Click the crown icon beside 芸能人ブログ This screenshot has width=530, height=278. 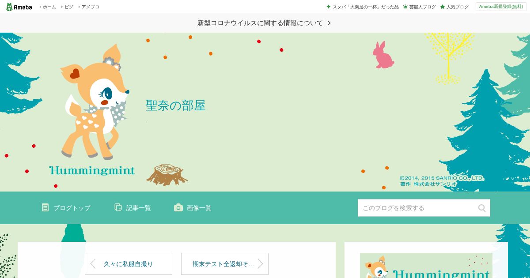tap(405, 7)
